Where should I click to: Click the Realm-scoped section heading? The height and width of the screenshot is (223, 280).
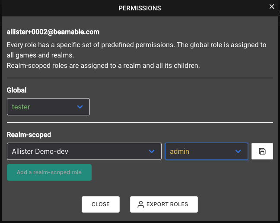pos(29,135)
